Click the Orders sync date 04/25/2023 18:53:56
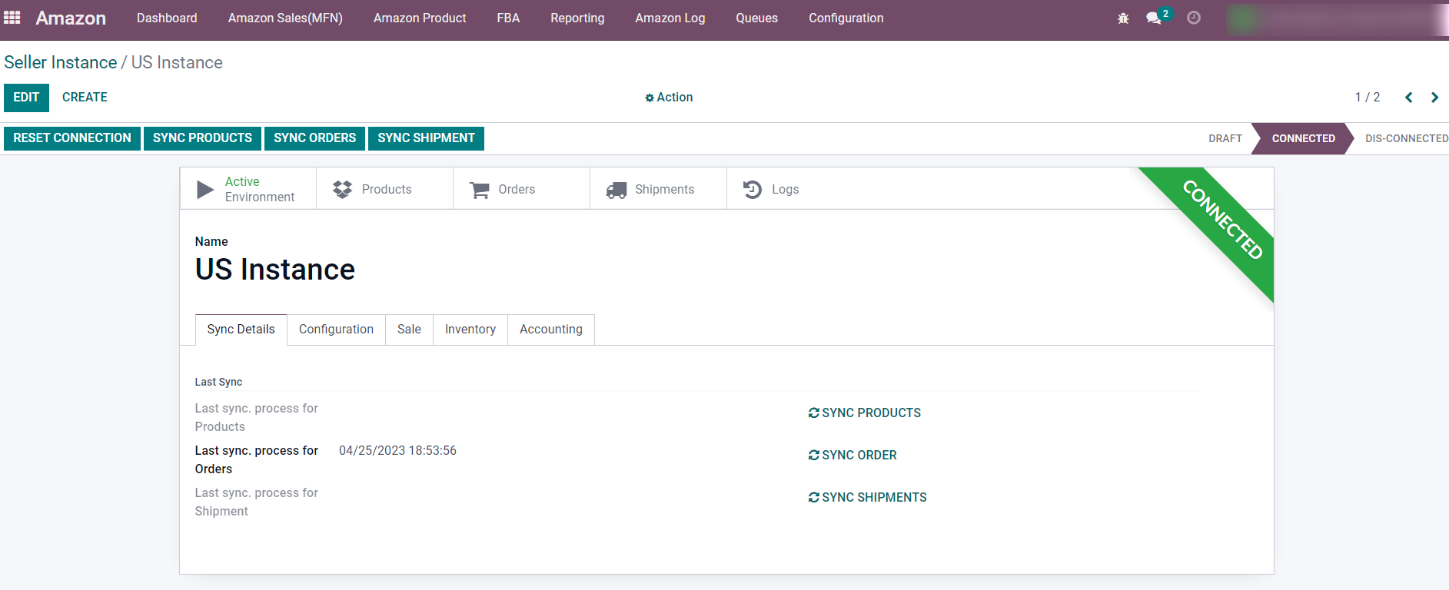The width and height of the screenshot is (1449, 590). 397,451
